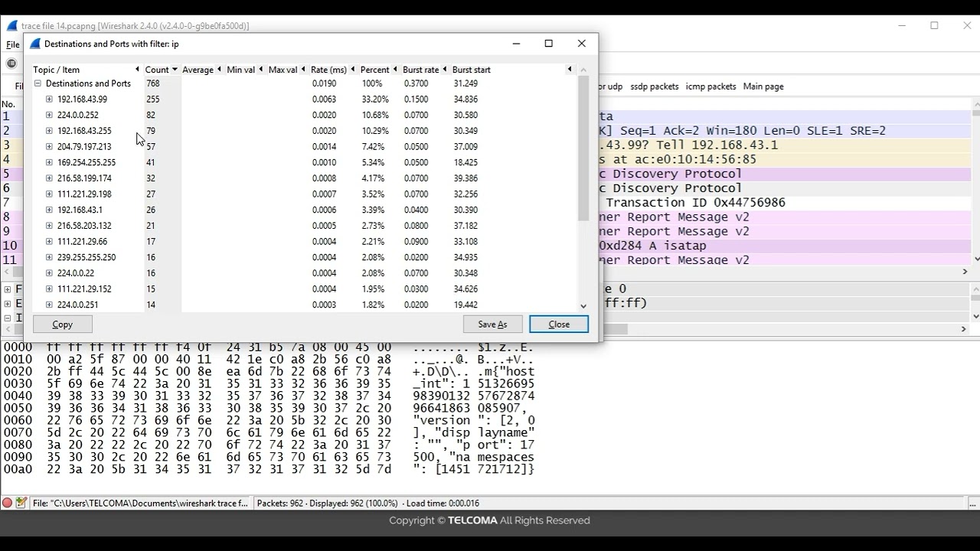Expand the 111.221.29.198 destination row

point(49,194)
